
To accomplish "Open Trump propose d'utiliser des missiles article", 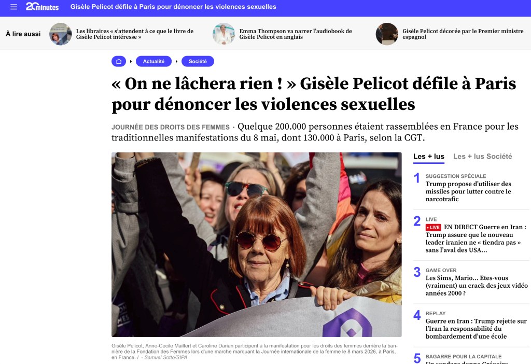I will pyautogui.click(x=468, y=191).
